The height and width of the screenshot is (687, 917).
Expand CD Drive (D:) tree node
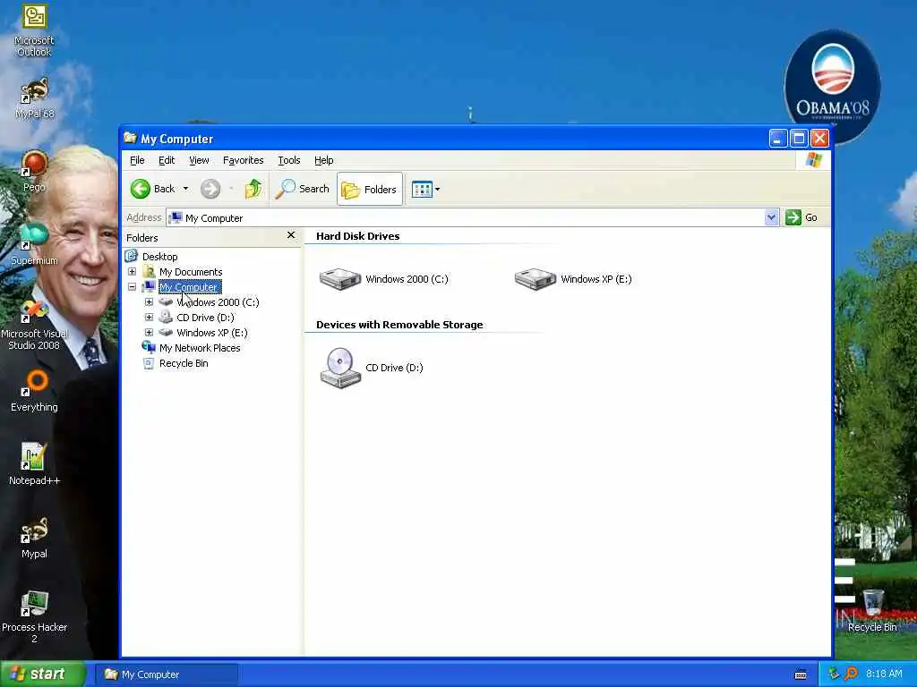[x=150, y=318]
